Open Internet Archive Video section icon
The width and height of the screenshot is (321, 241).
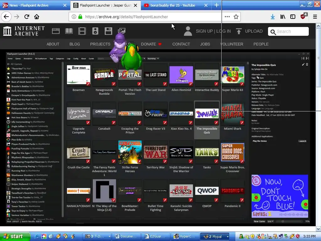[x=82, y=31]
